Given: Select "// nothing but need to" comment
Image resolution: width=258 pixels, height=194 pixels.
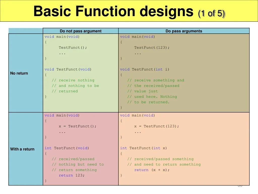Looking at the screenshot, I should 78,164.
